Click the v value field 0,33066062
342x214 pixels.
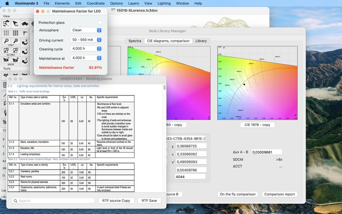point(191,154)
